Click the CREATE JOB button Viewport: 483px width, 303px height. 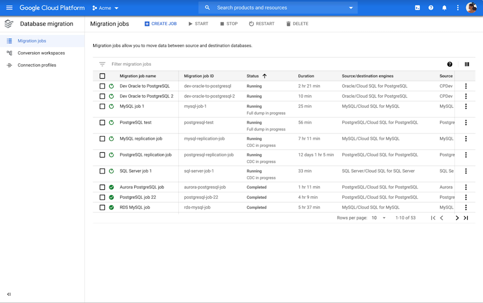160,24
